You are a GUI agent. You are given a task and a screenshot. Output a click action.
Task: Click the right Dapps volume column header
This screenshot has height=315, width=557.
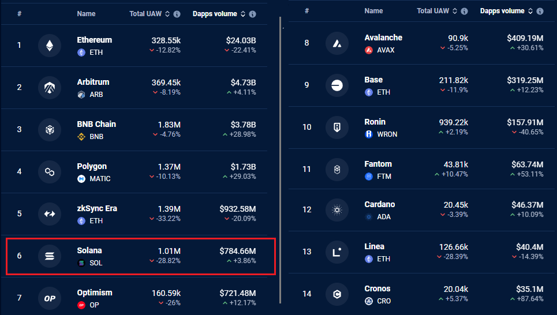point(502,11)
